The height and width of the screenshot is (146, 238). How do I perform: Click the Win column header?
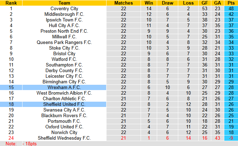(x=149, y=3)
